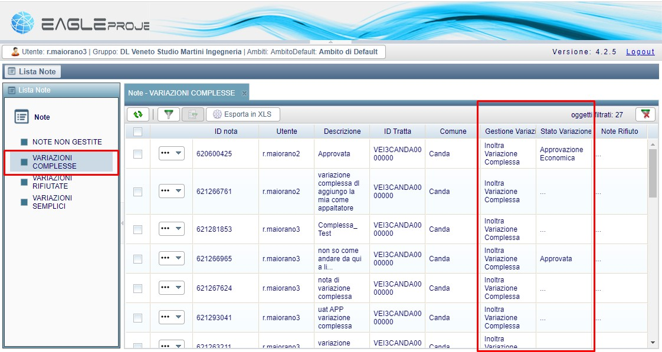The height and width of the screenshot is (352, 662).
Task: Open the row menu for note 621281853
Action: coord(172,229)
